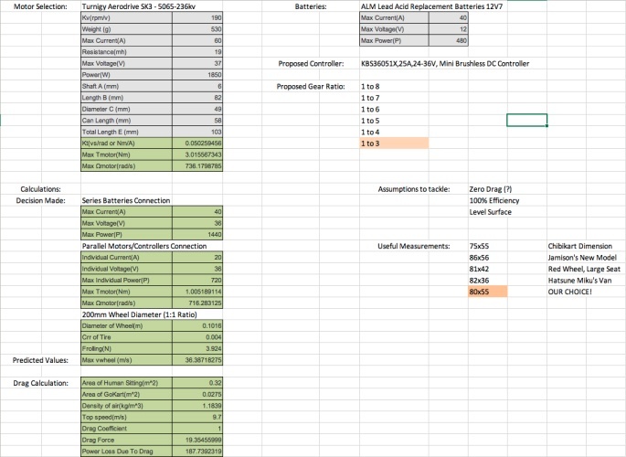Select the battery Max Power(P) value 480
The image size is (626, 457).
[x=449, y=40]
